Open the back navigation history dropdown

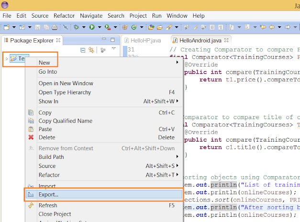tap(279, 27)
